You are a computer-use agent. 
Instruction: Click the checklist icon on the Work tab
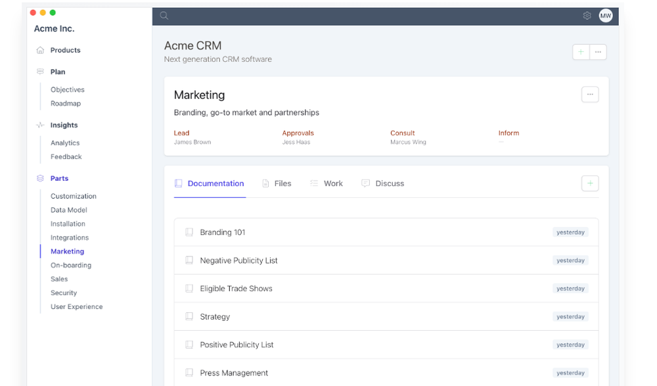coord(314,183)
